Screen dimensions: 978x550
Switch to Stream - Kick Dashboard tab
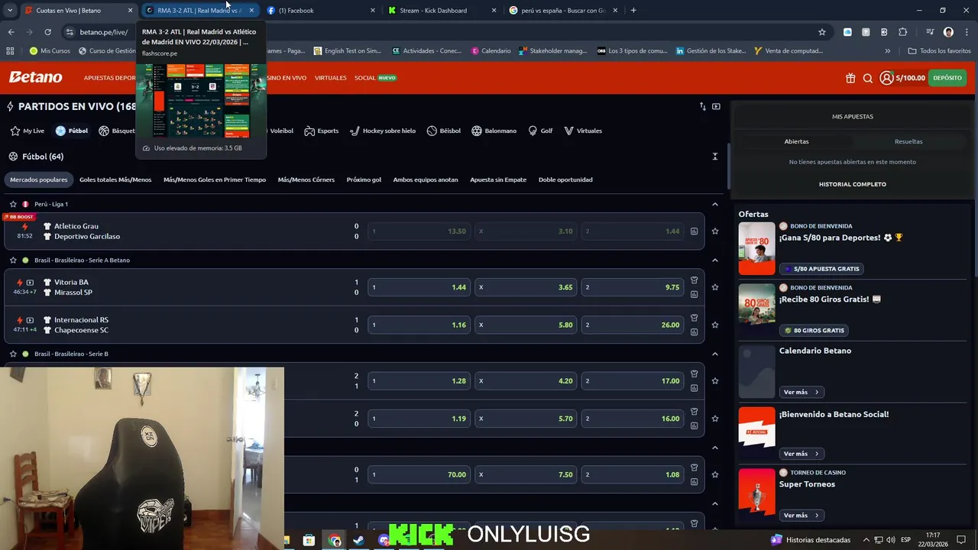point(442,11)
